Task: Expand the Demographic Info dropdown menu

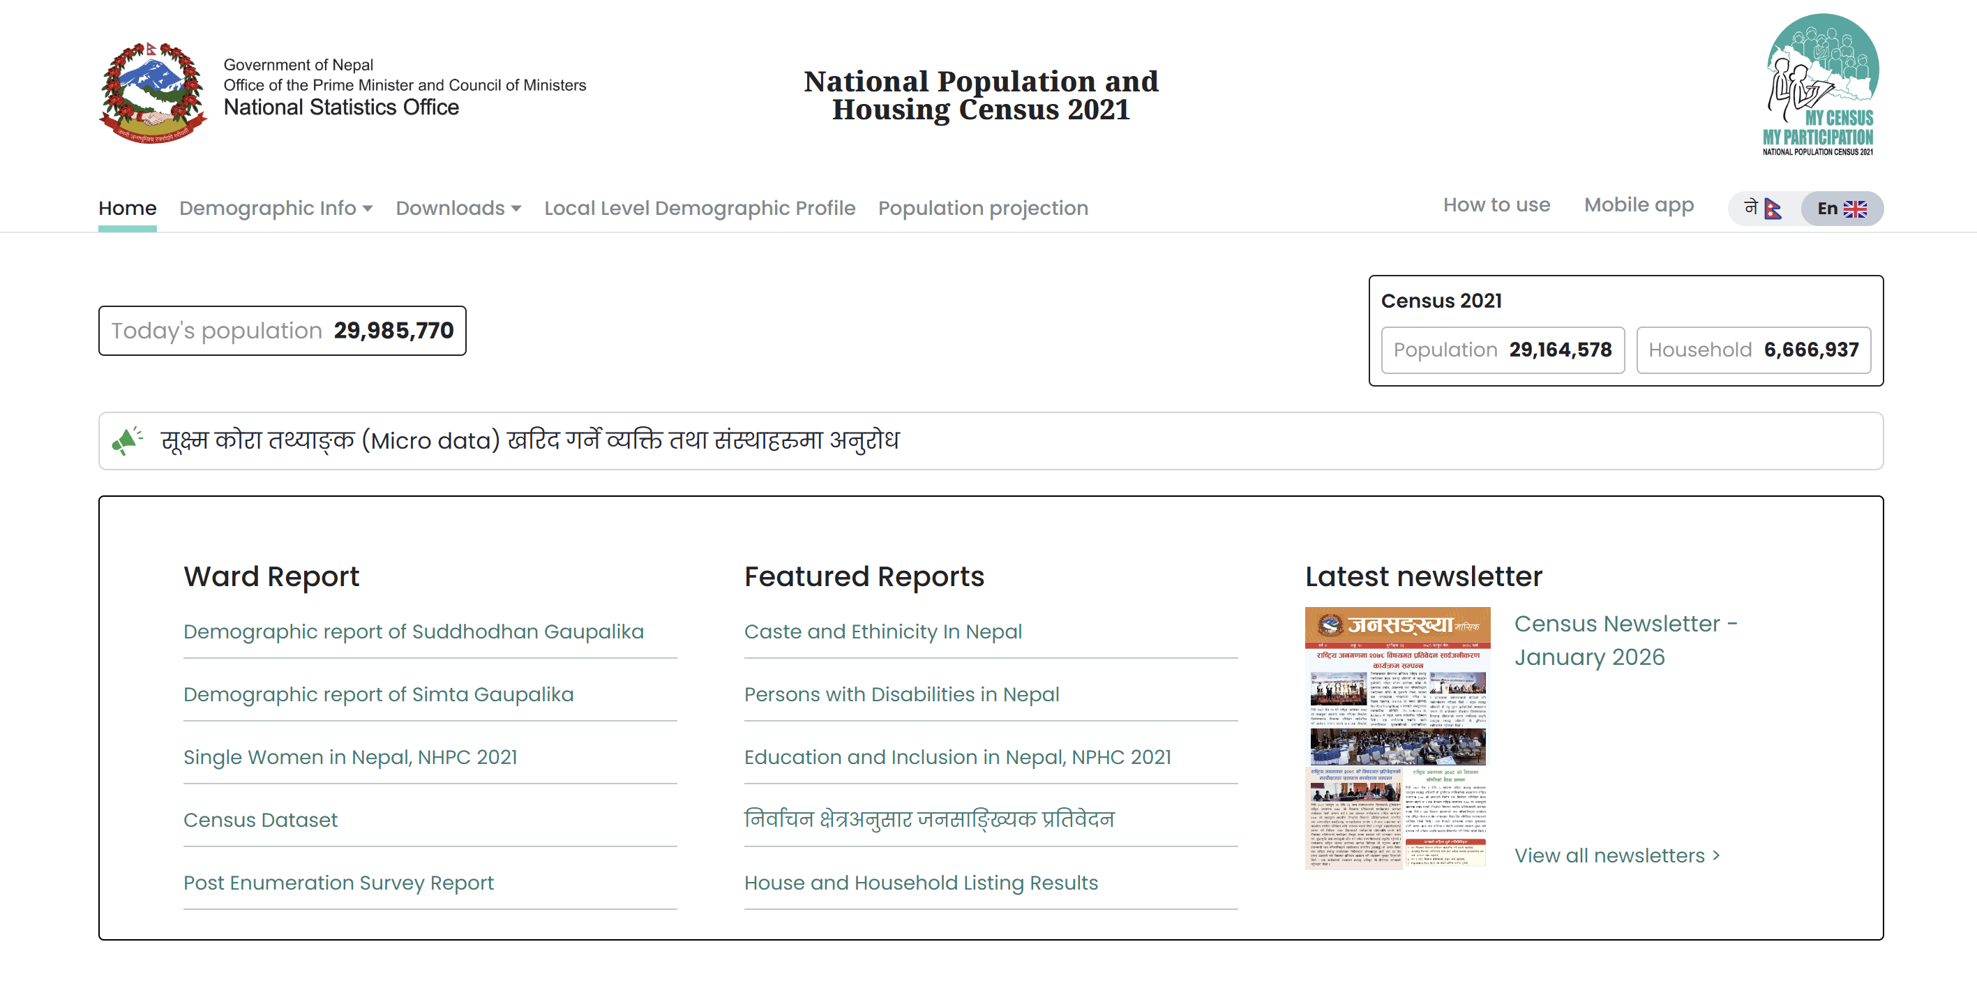Action: (276, 208)
